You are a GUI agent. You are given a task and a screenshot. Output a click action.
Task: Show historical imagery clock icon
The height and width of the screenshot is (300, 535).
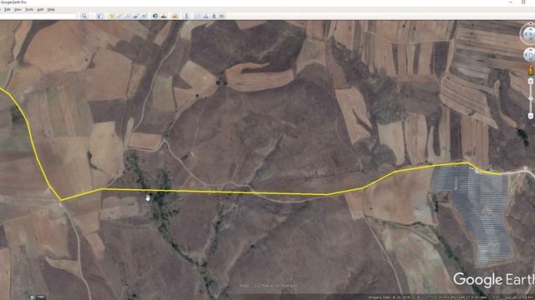(x=155, y=16)
